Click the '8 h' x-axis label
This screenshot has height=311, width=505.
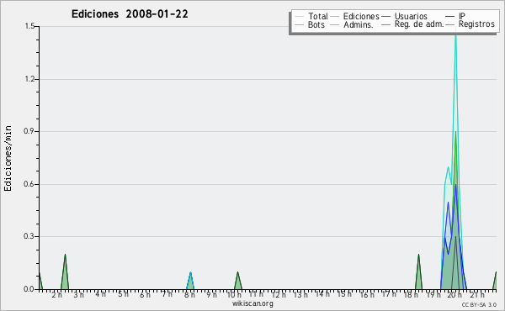189,295
